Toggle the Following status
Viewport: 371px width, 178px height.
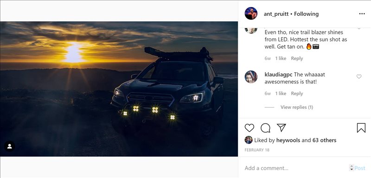point(307,14)
